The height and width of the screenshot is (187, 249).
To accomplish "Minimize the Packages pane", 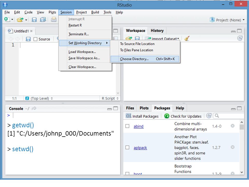I will [233, 109].
